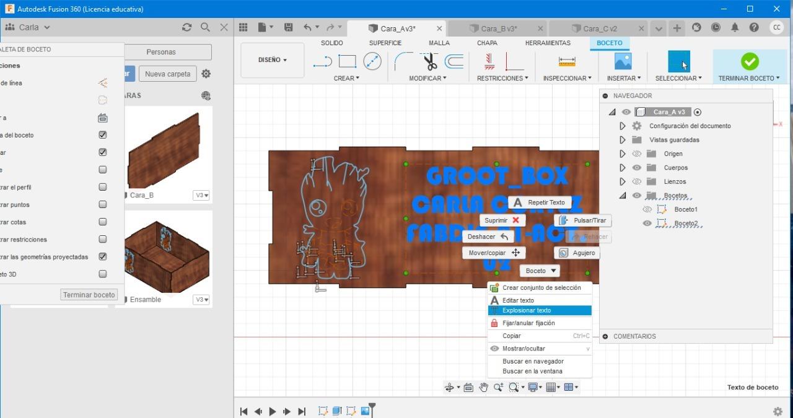Expand Vistas guardadas node
Viewport: 793px width, 418px height.
click(x=623, y=139)
